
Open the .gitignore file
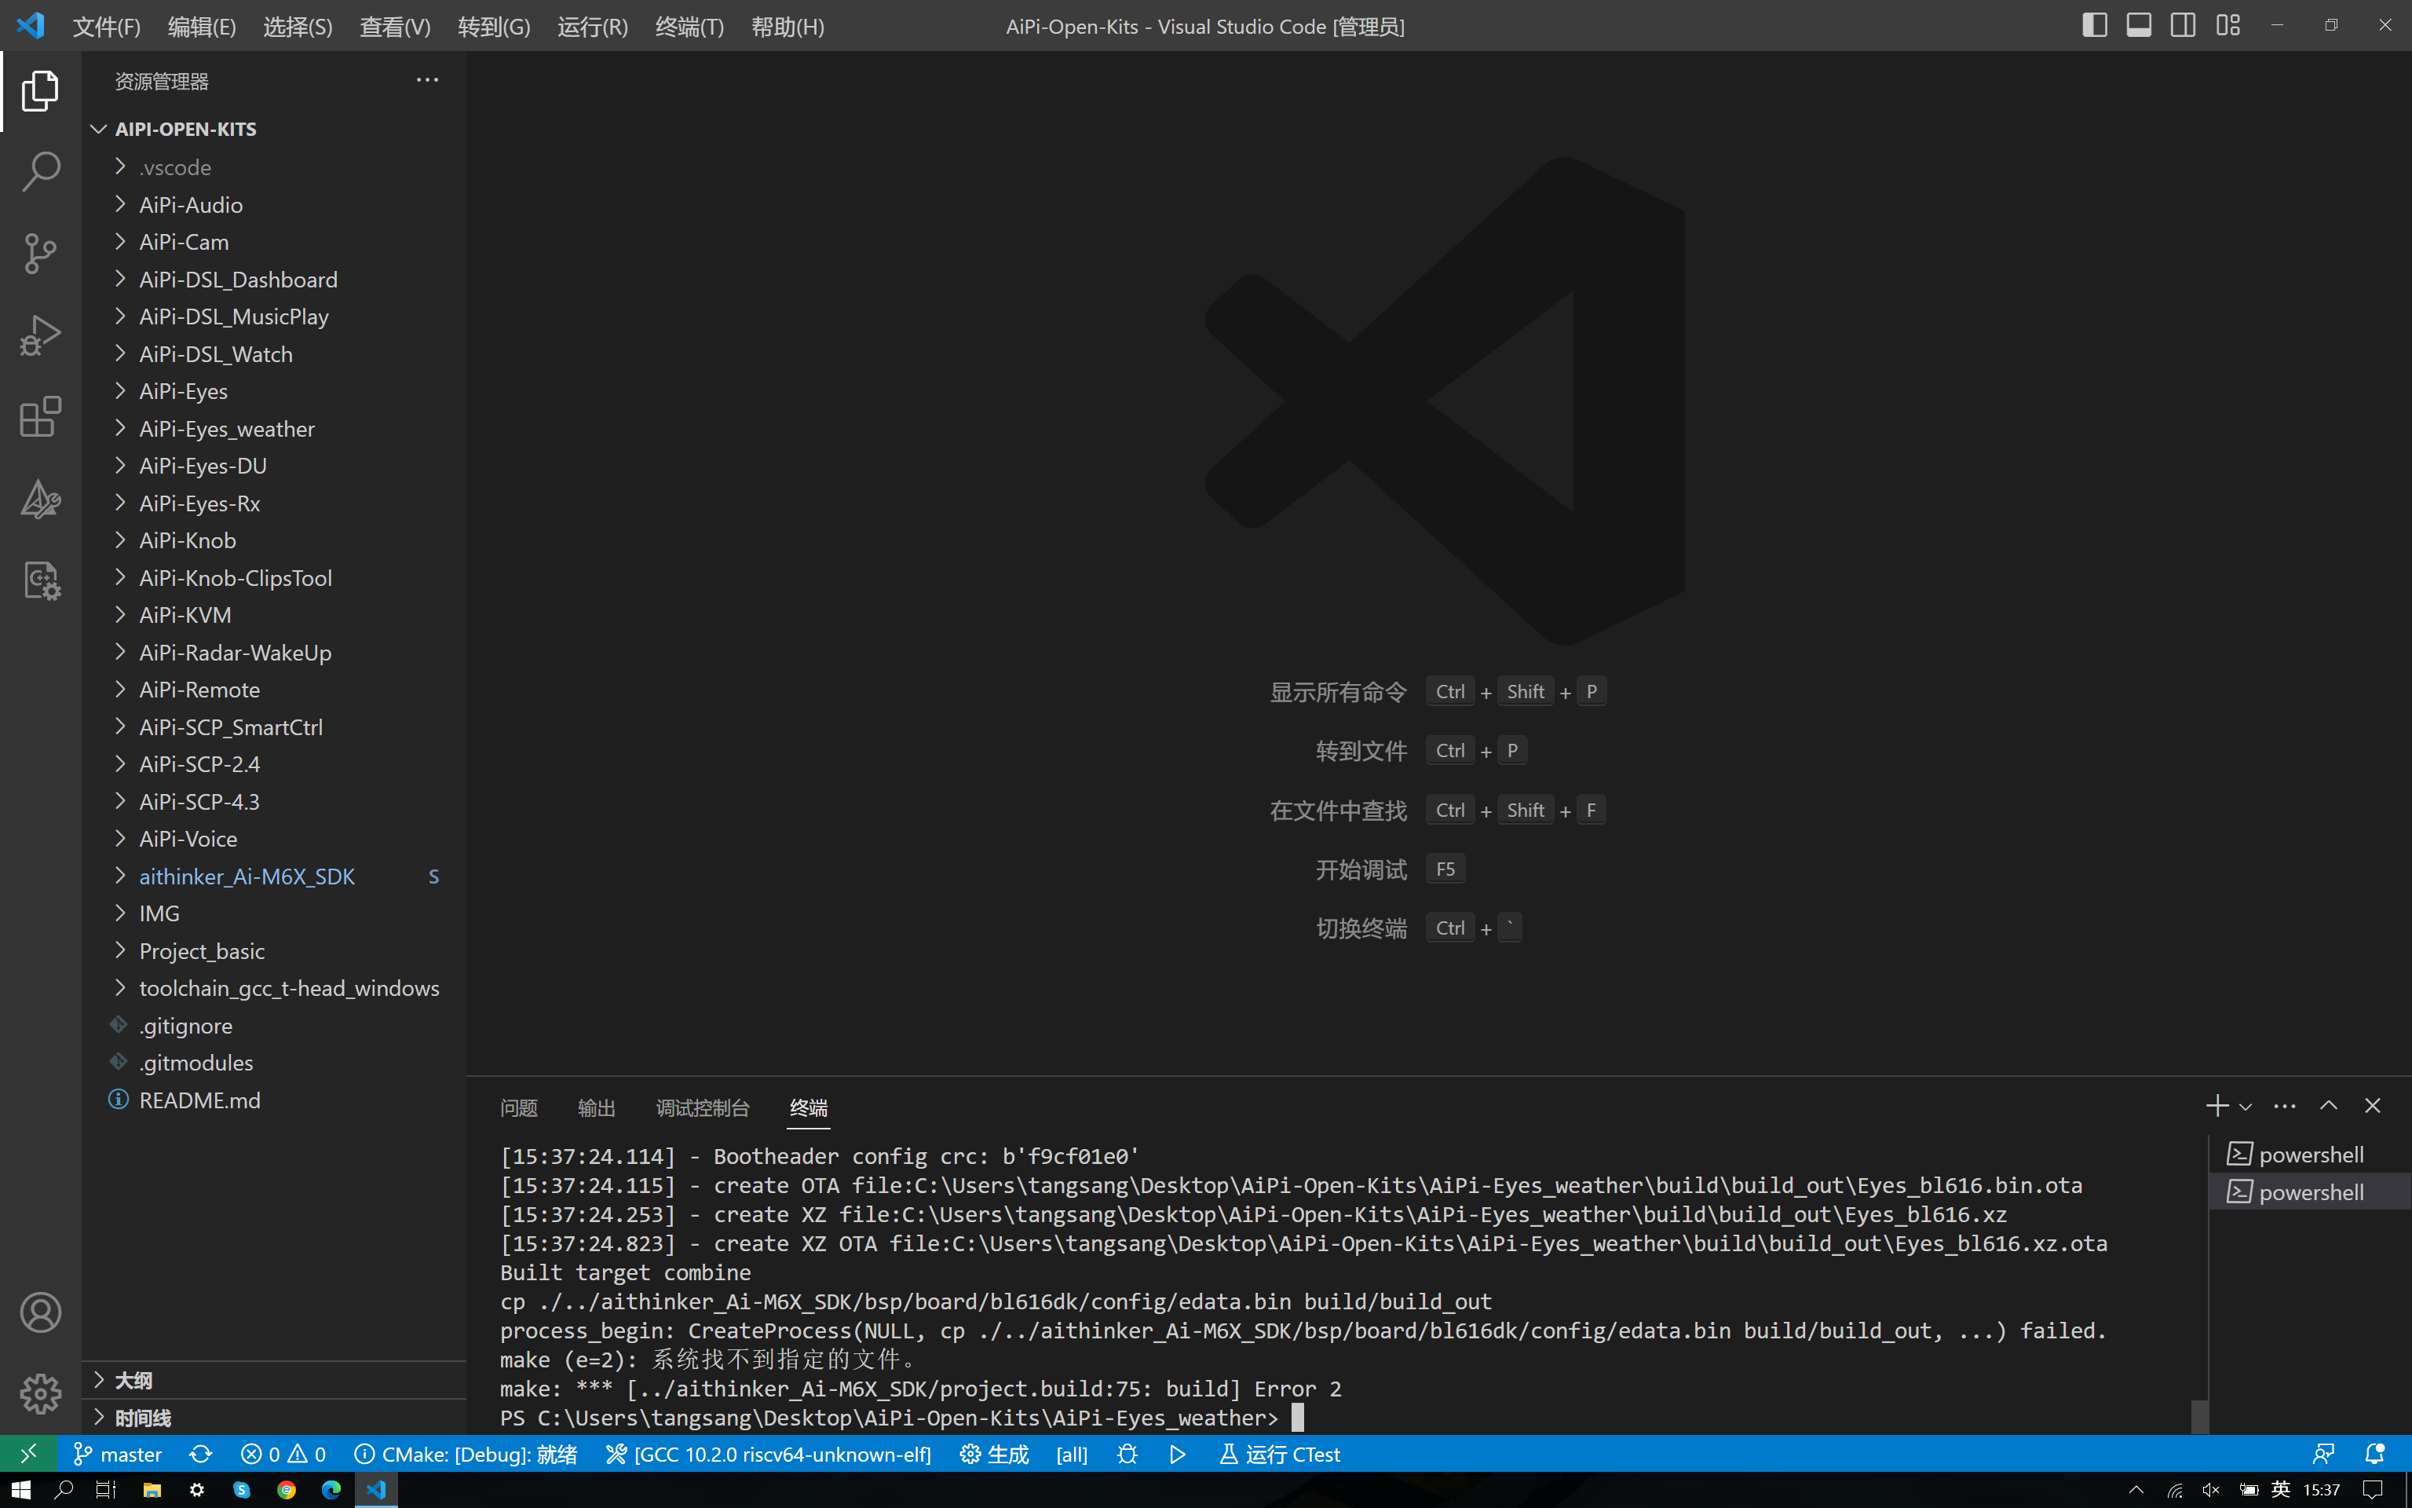(x=274, y=1025)
